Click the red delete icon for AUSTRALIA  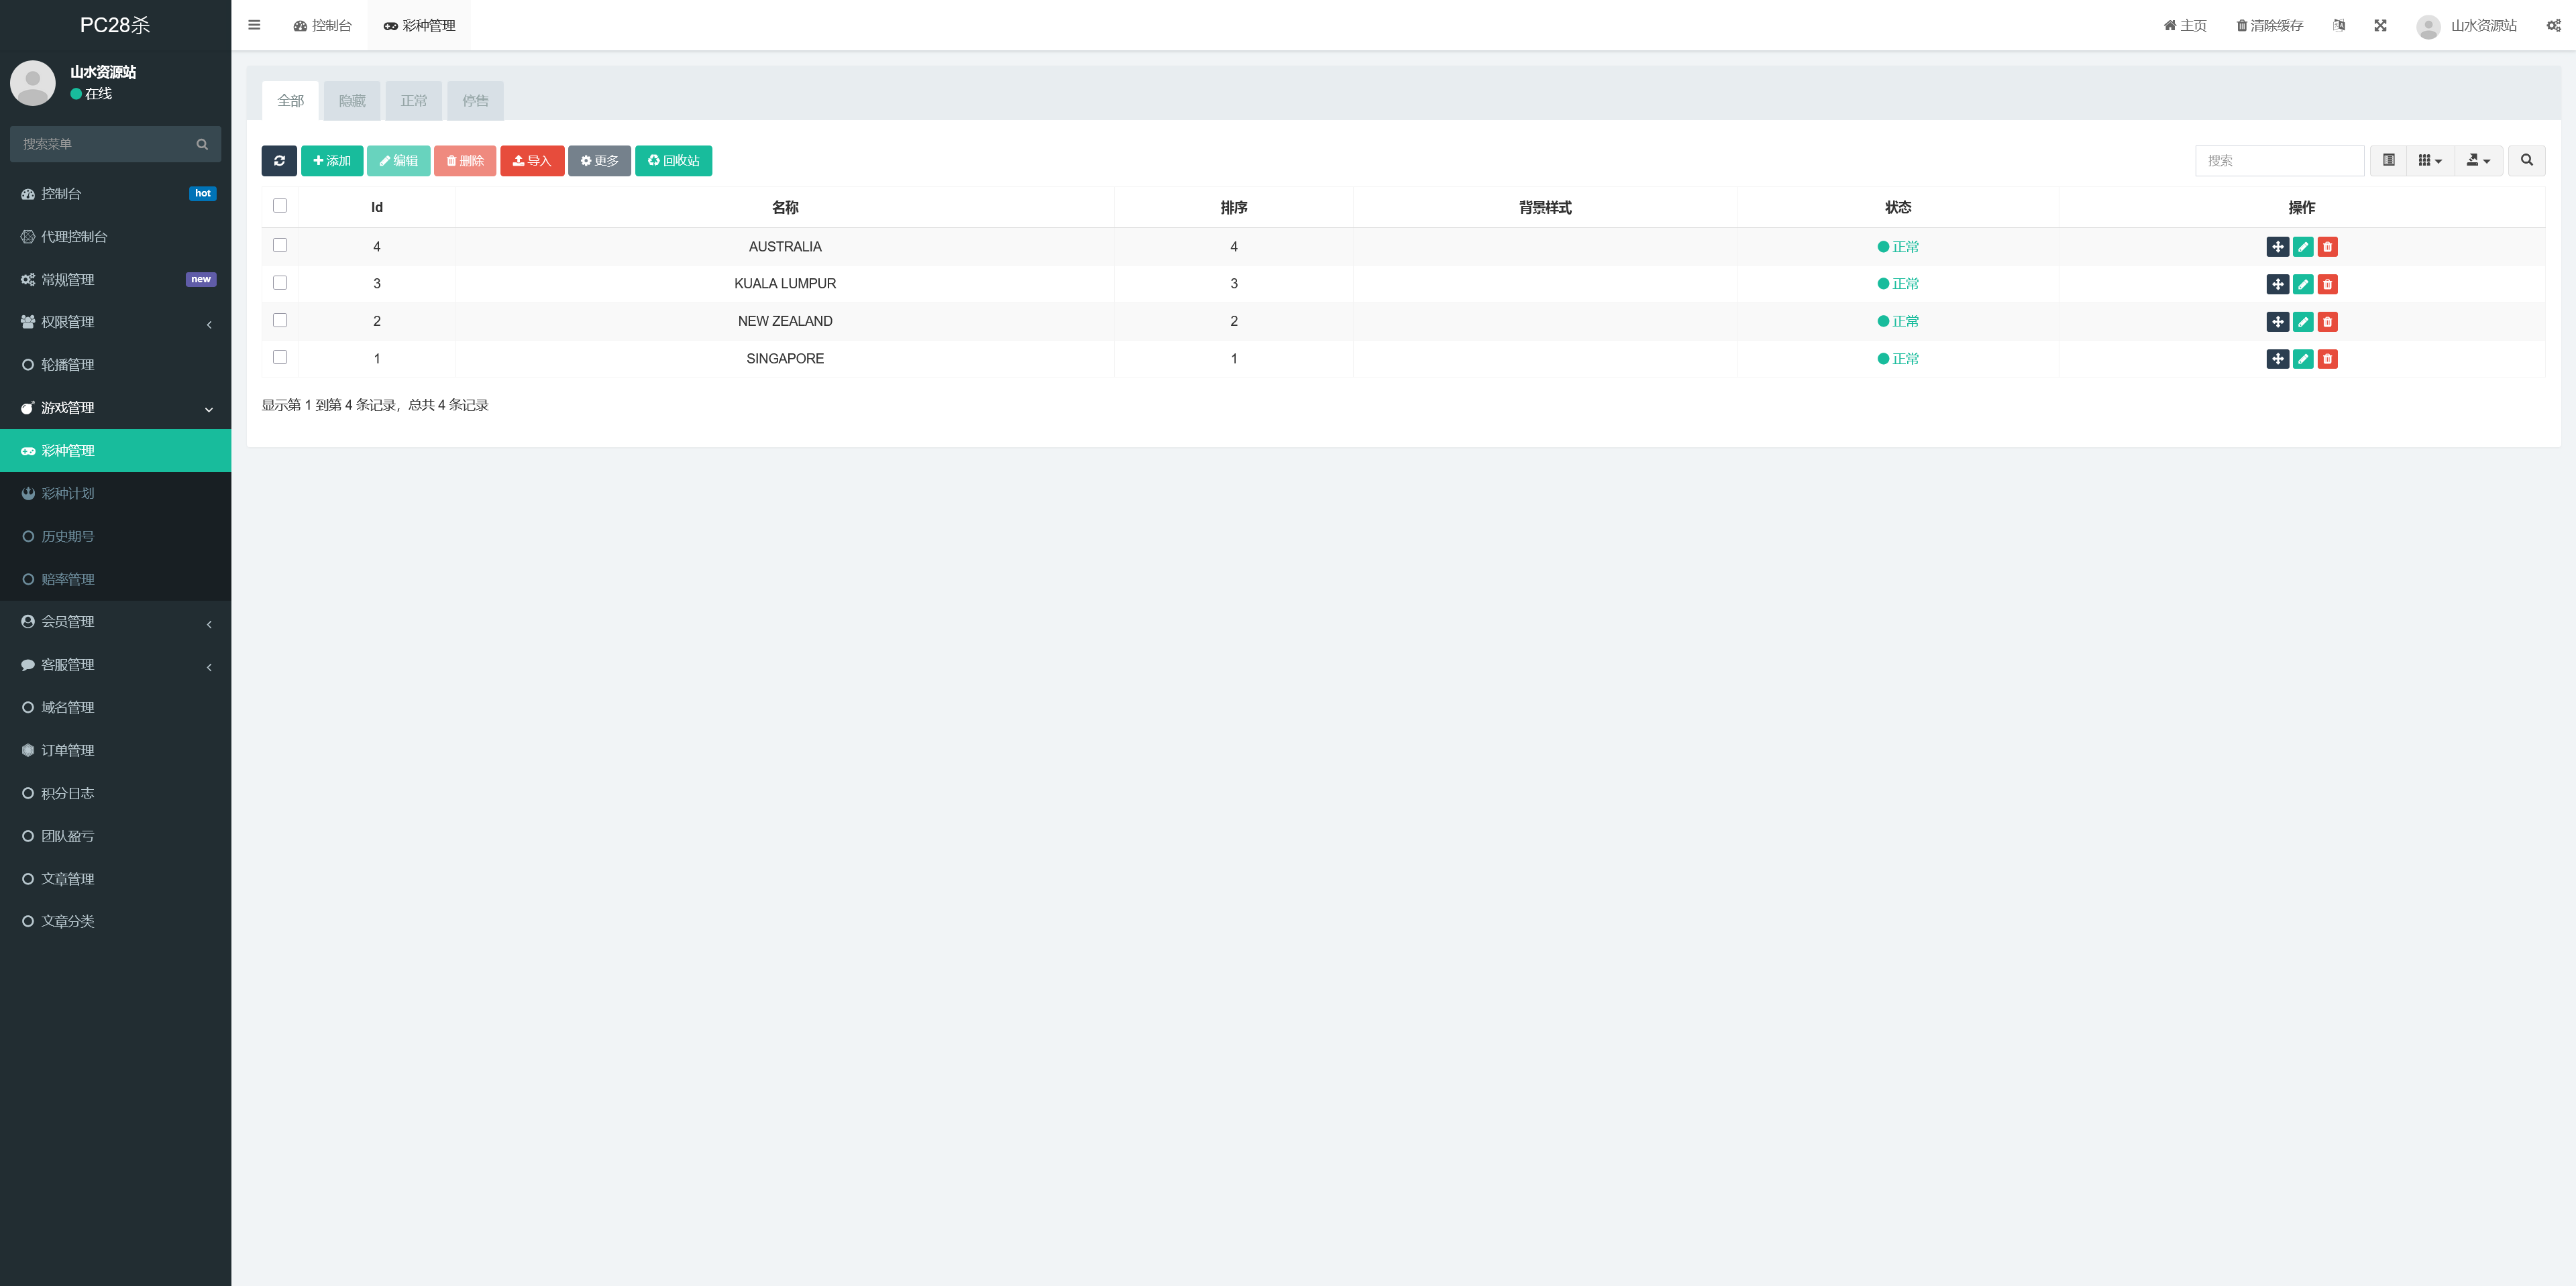coord(2327,247)
